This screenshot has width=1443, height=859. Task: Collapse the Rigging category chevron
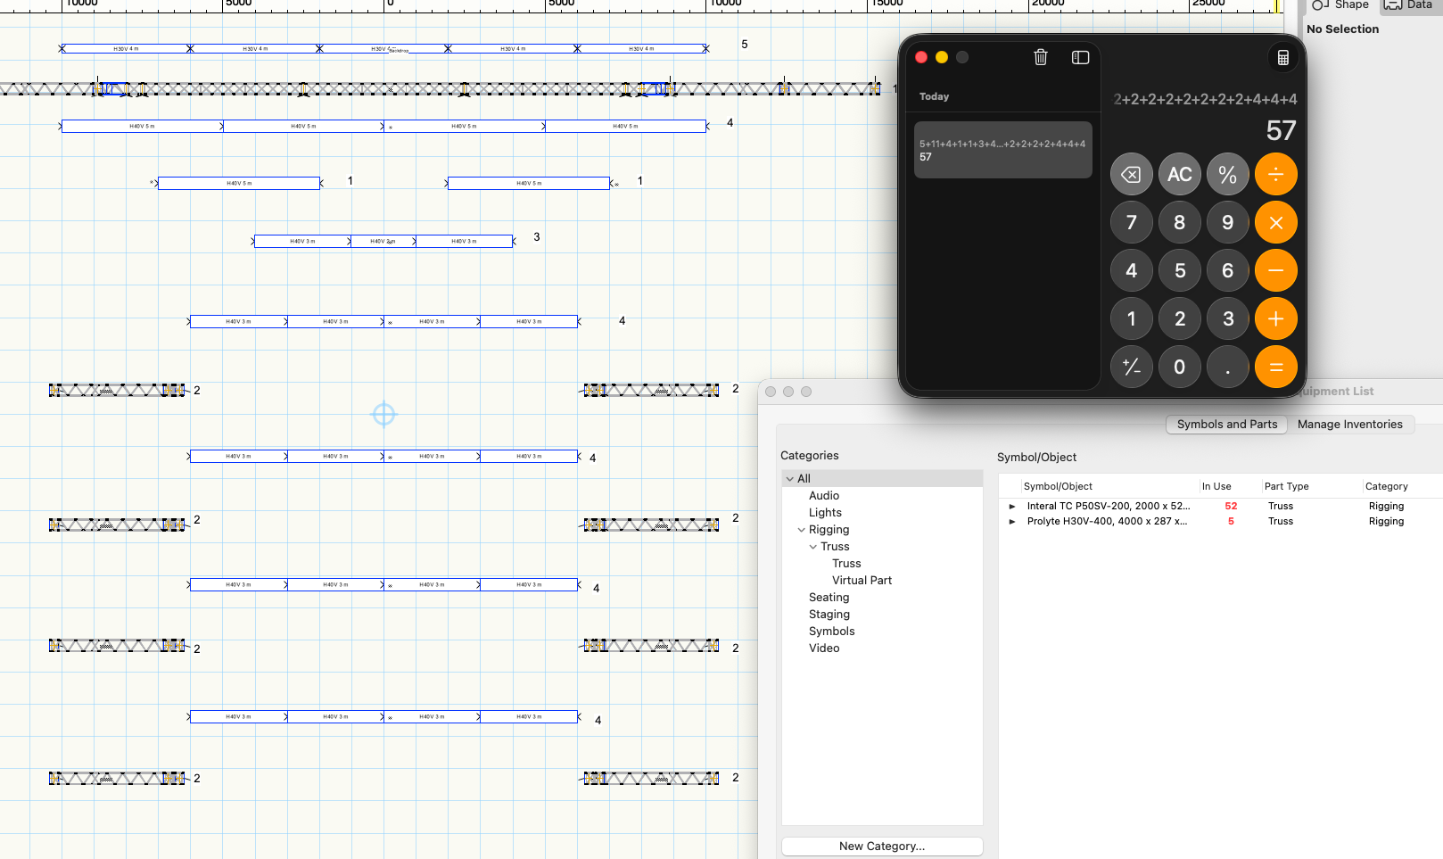[801, 530]
